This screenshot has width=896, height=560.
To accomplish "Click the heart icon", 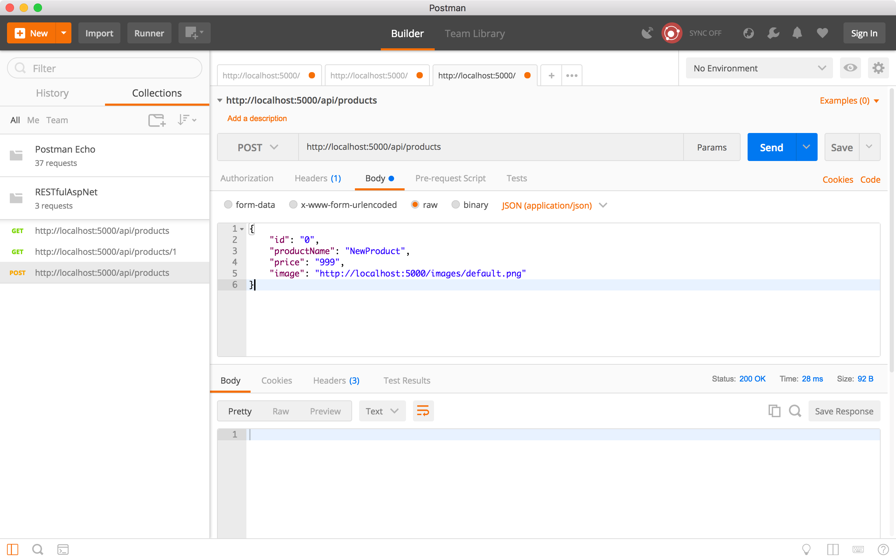I will (x=822, y=33).
